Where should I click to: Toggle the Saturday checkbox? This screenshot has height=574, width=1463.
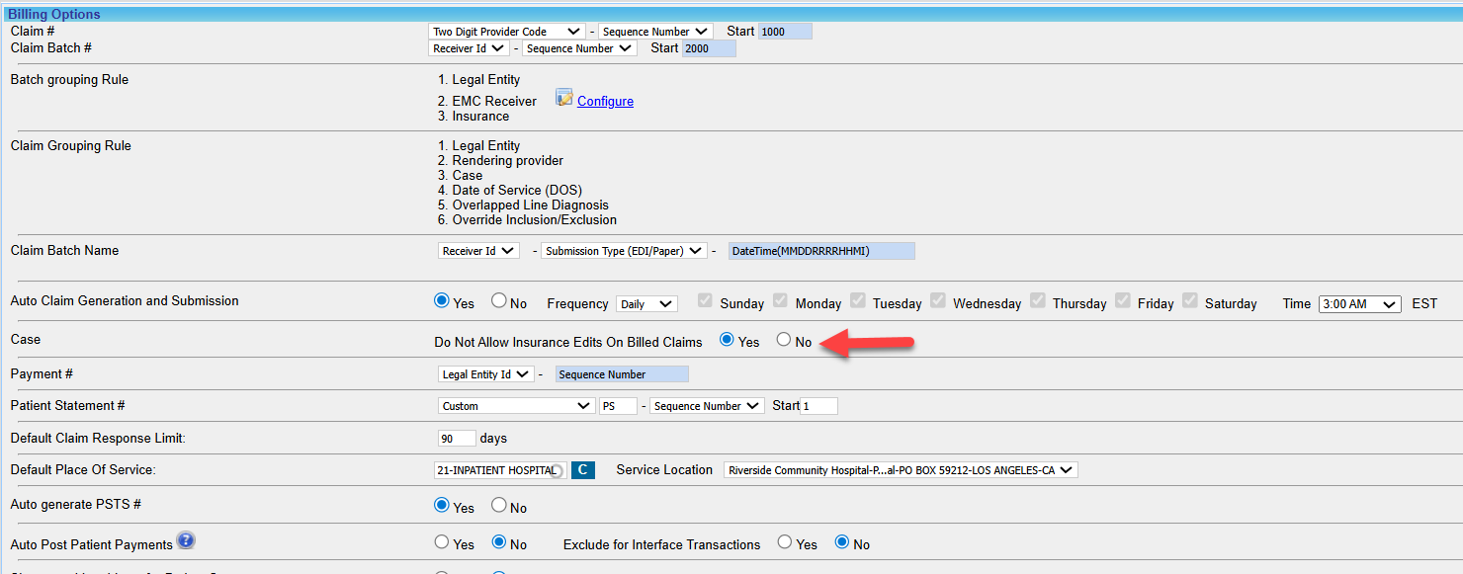pos(1190,301)
